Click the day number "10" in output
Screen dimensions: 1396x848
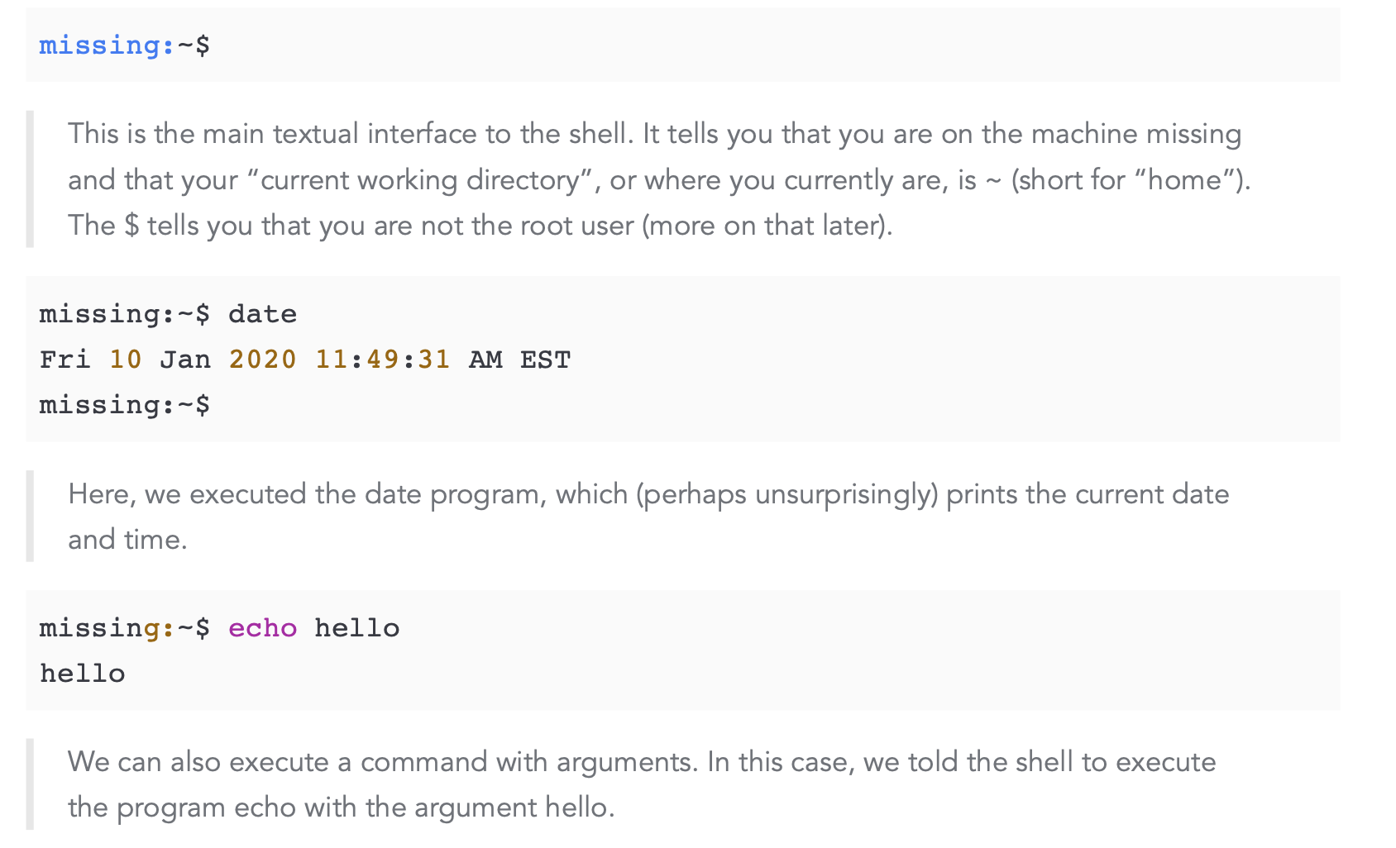click(x=125, y=360)
